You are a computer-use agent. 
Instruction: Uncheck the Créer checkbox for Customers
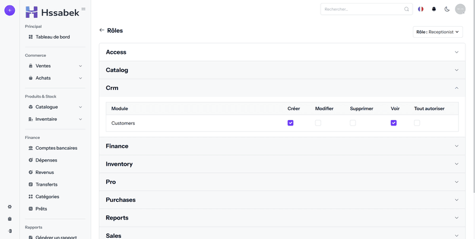click(x=290, y=123)
